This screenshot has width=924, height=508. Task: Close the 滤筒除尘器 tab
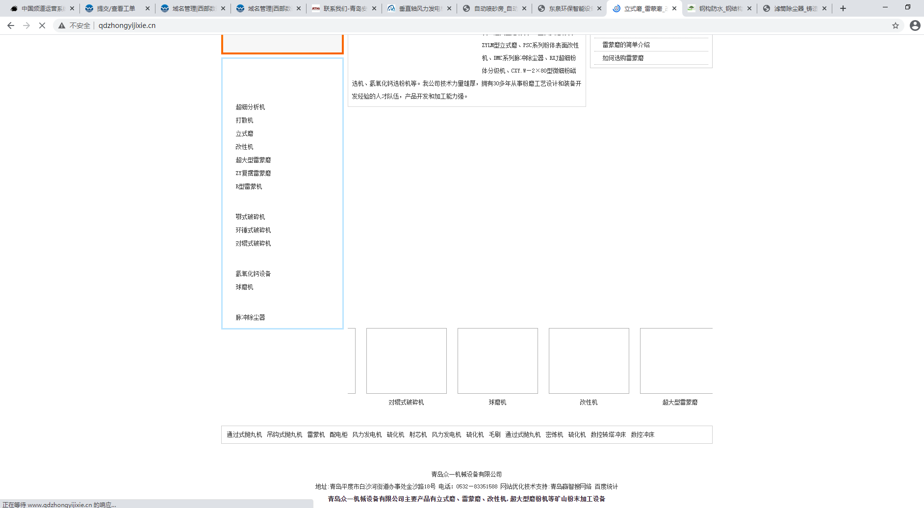pyautogui.click(x=824, y=8)
